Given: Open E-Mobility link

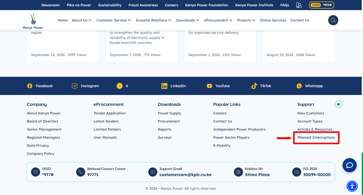Looking at the screenshot, I should point(222,145).
